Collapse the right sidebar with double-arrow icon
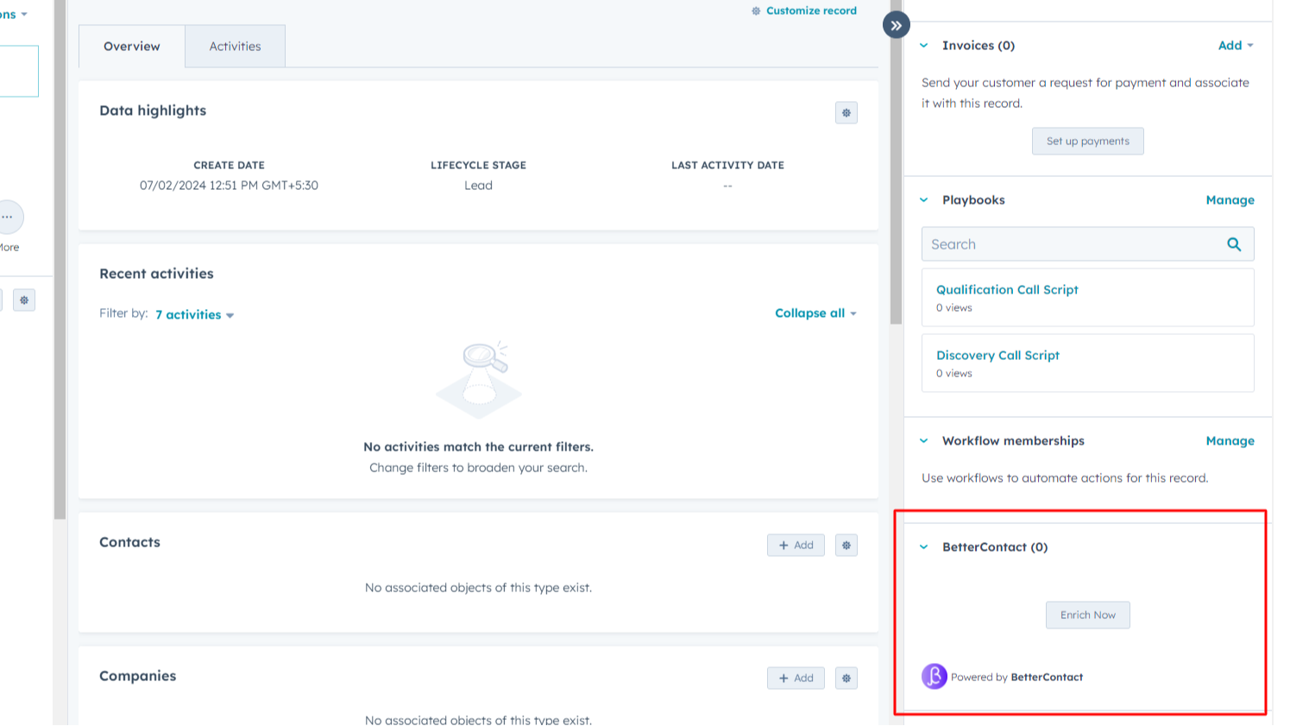1290x726 pixels. [x=897, y=25]
